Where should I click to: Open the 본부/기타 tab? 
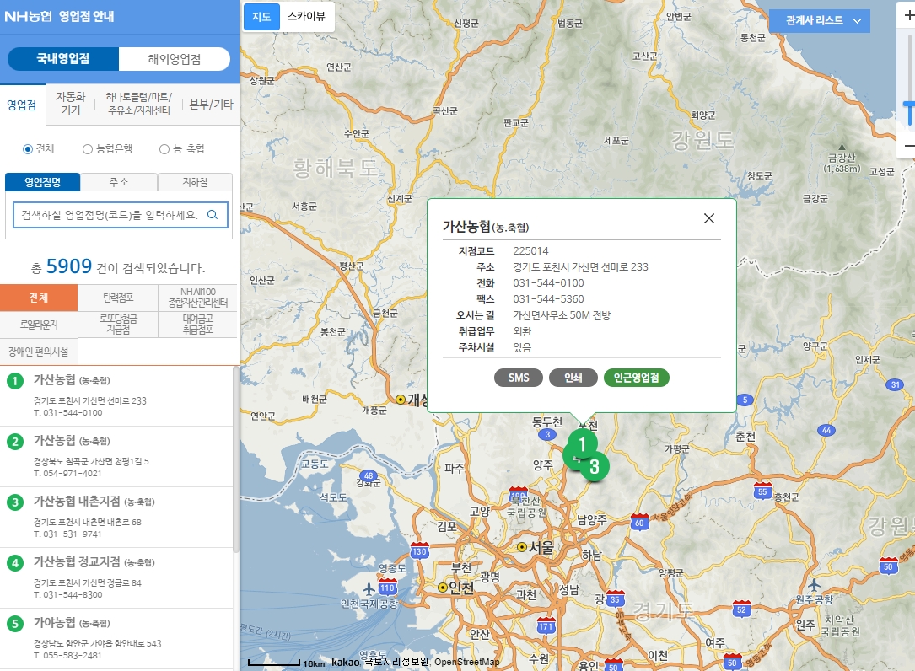pyautogui.click(x=211, y=105)
